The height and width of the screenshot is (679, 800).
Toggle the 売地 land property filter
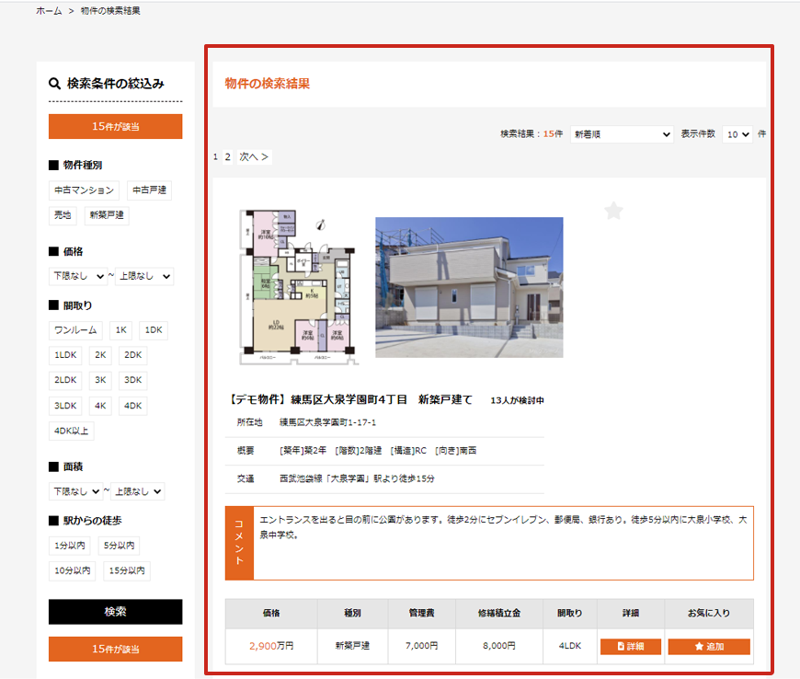(x=63, y=215)
